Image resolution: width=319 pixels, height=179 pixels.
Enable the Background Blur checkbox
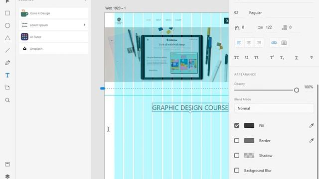coord(237,170)
